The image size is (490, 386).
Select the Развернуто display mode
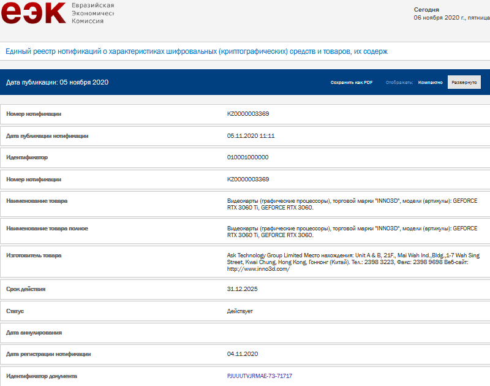(x=464, y=82)
